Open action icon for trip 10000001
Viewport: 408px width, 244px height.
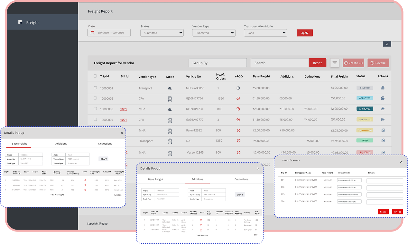point(383,88)
